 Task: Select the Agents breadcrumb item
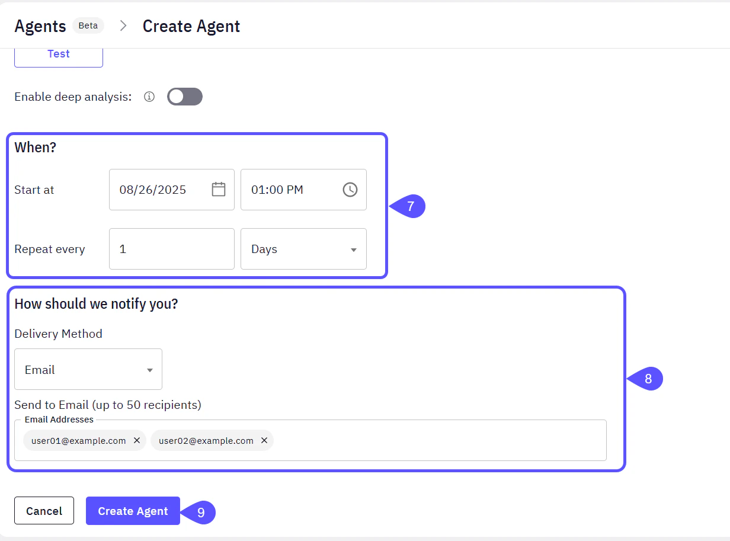pos(40,25)
